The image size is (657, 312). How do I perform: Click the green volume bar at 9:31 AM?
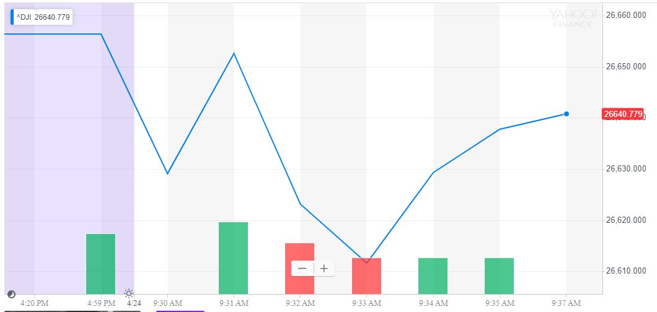coord(233,258)
